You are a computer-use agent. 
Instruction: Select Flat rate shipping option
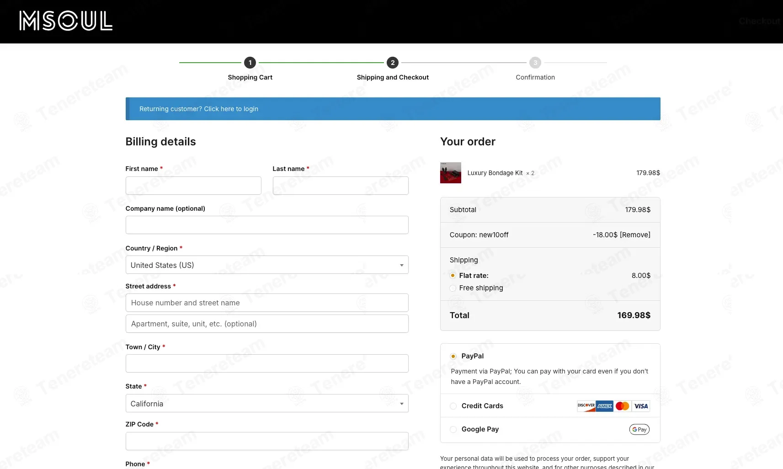[453, 276]
